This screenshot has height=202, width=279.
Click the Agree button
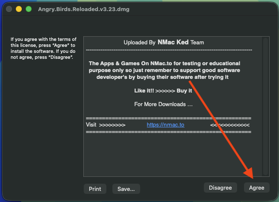(257, 188)
